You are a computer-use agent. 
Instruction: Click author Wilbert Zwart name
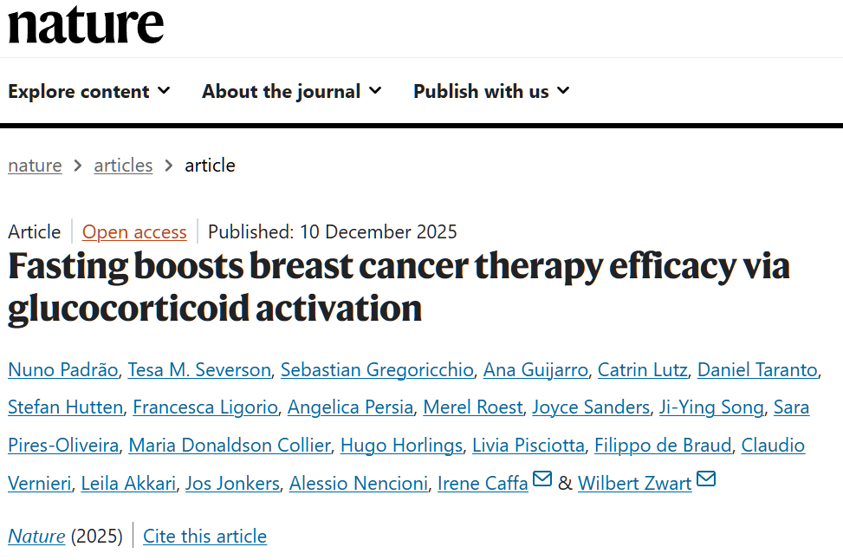coord(634,484)
